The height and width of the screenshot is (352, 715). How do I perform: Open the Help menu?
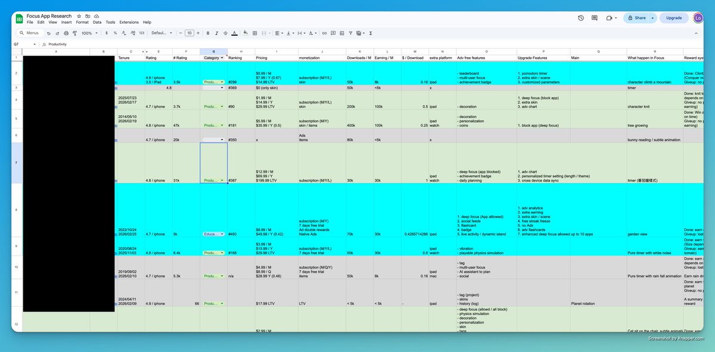click(147, 22)
